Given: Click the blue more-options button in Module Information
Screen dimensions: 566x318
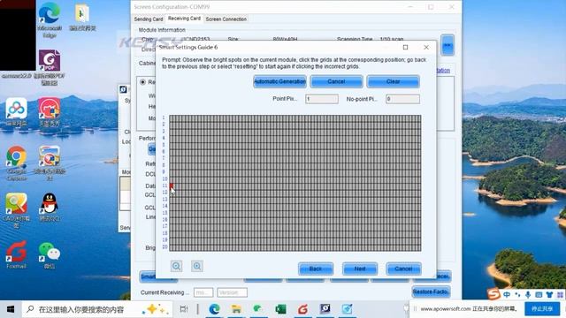Looking at the screenshot, I should [447, 45].
